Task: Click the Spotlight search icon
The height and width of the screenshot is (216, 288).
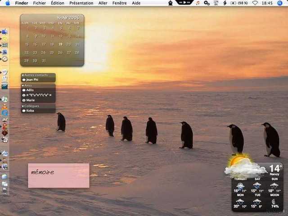Action: (280, 3)
